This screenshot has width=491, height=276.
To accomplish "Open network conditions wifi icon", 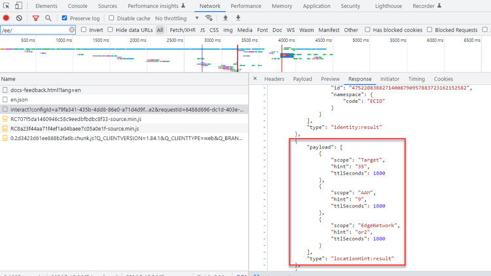I will tap(208, 18).
